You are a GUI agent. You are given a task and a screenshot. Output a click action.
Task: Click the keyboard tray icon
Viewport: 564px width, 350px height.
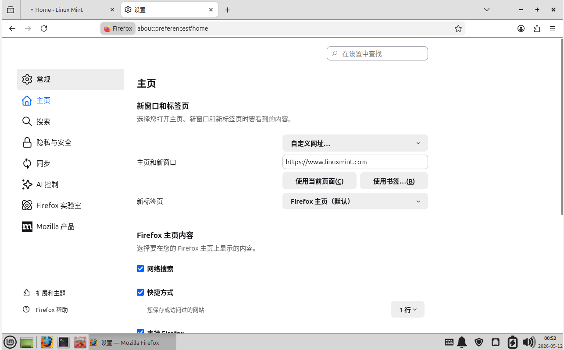[449, 342]
